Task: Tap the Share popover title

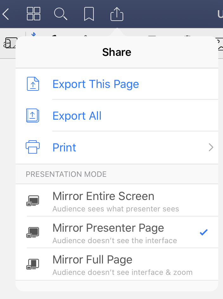Action: 117,52
